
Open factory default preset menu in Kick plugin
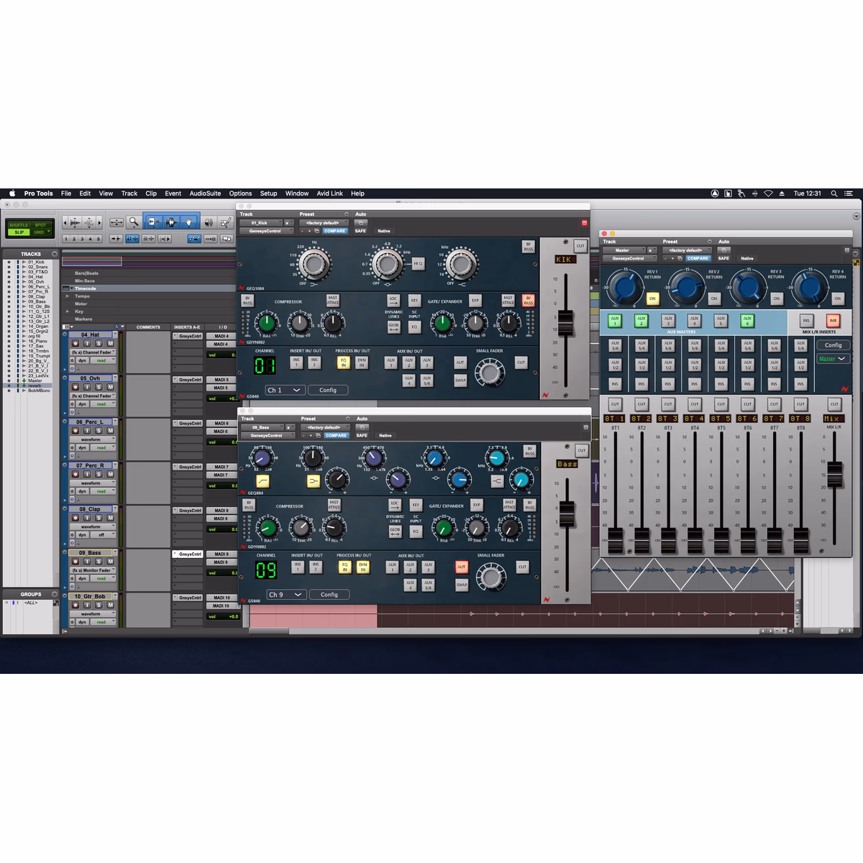point(324,223)
